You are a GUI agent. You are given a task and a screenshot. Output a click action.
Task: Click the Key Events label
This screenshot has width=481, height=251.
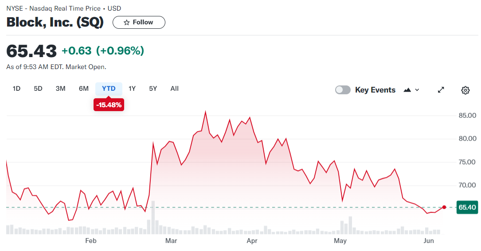point(375,90)
